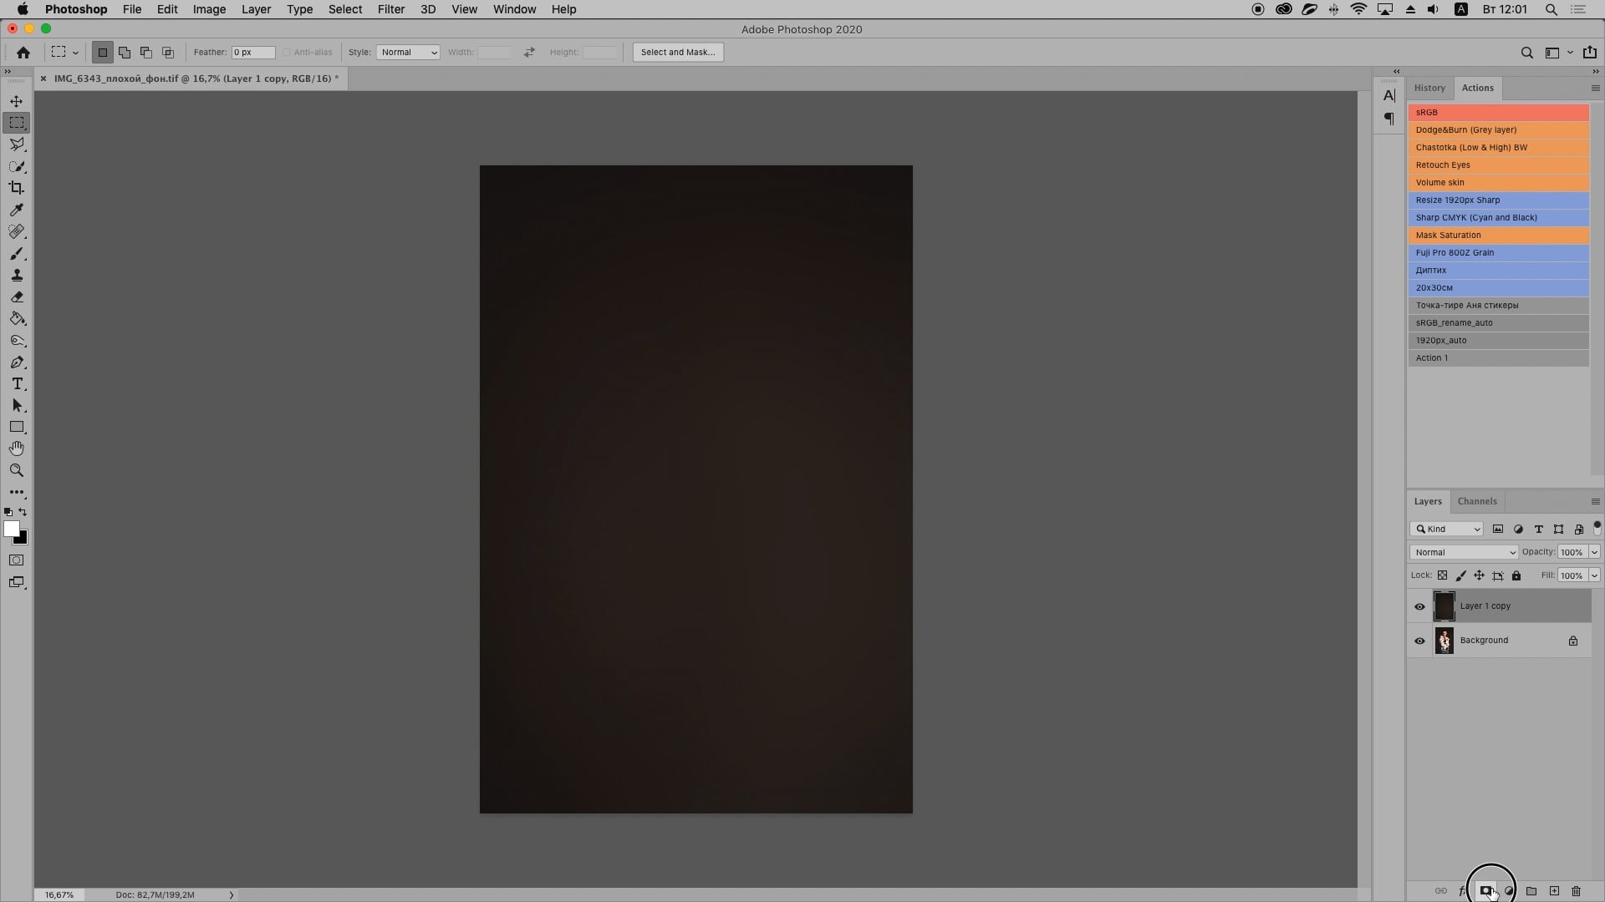Select the Hand tool
Image resolution: width=1605 pixels, height=902 pixels.
click(17, 448)
